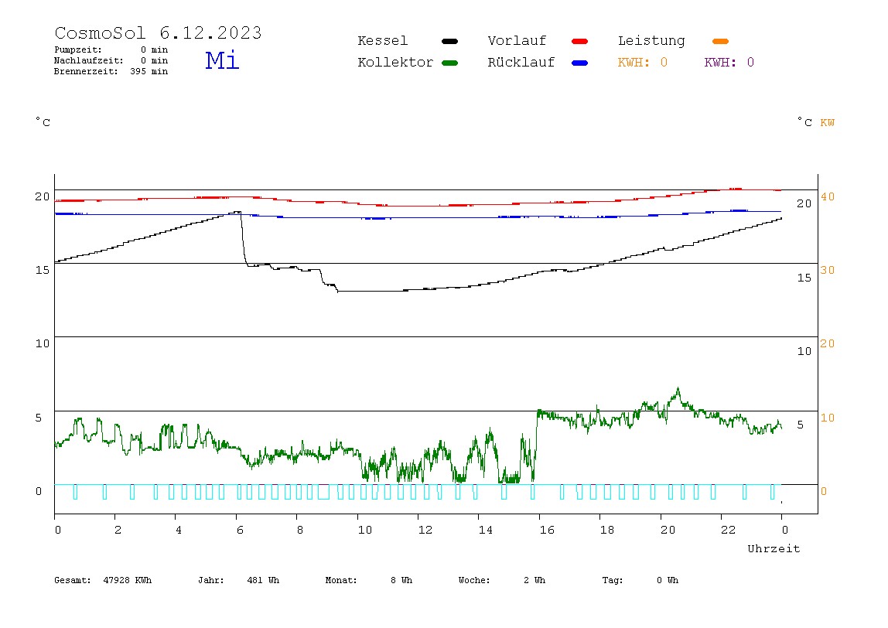Click the 'Kessel' legend label

[382, 41]
